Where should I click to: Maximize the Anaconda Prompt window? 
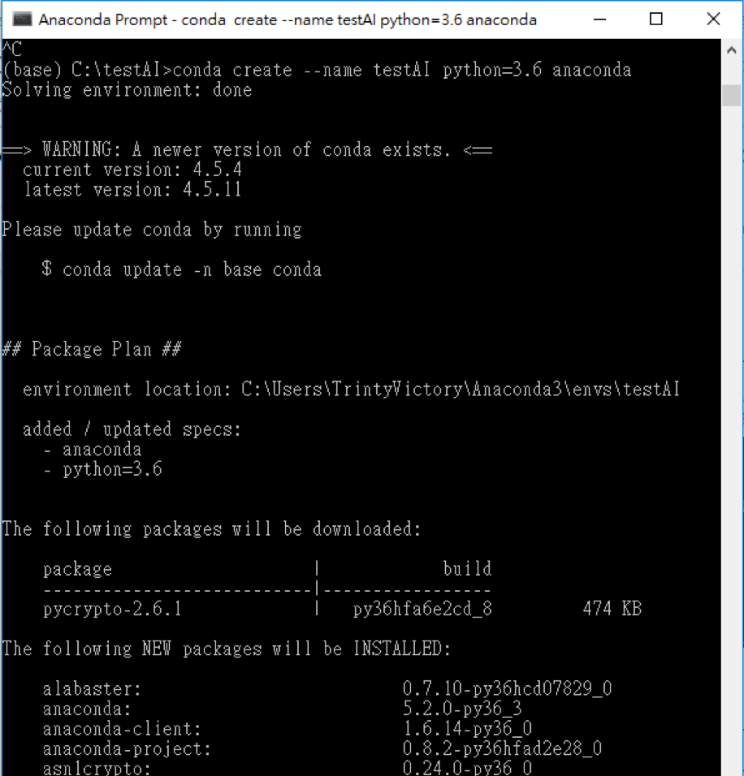(x=655, y=19)
